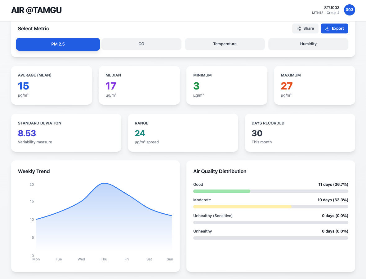This screenshot has height=279, width=366.
Task: Reselect the PM 2.5 metric
Action: pyautogui.click(x=58, y=44)
